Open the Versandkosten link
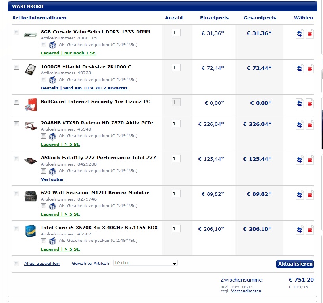 246,291
